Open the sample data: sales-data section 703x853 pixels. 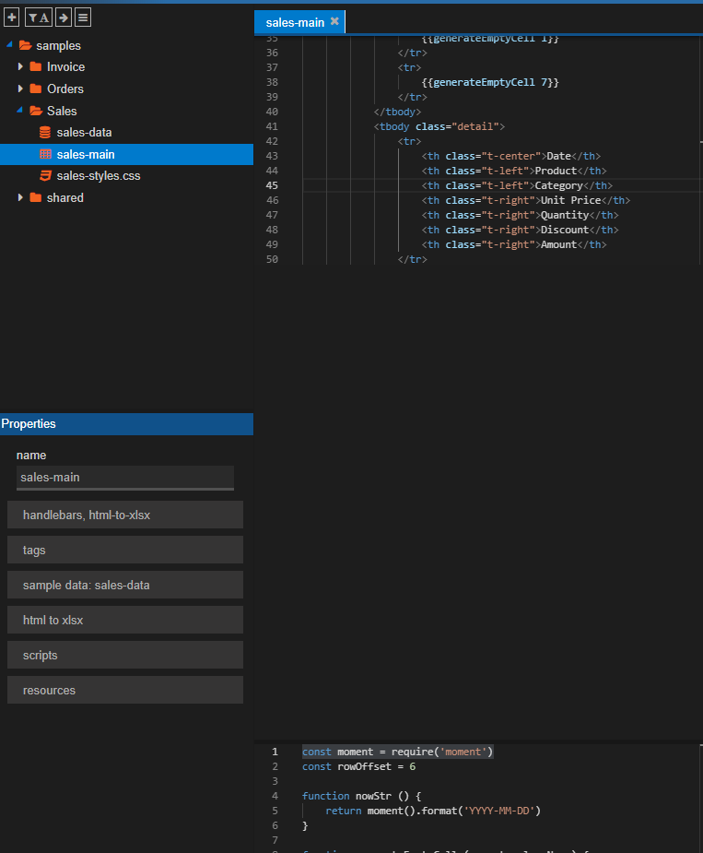[x=124, y=585]
